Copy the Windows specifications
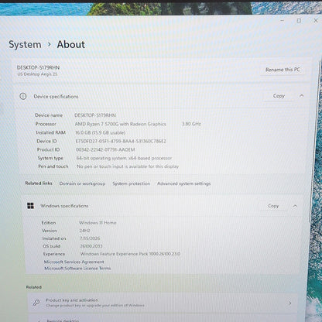This screenshot has height=322, width=322. 273,206
